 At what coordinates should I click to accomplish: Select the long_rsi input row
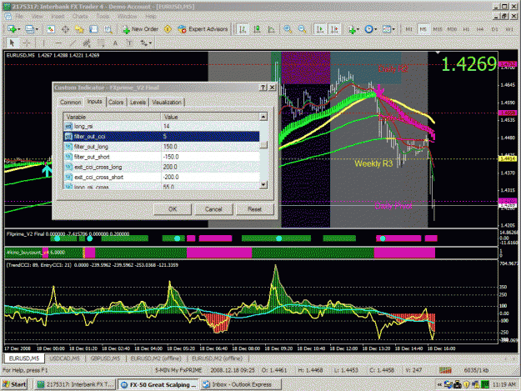[x=162, y=126]
